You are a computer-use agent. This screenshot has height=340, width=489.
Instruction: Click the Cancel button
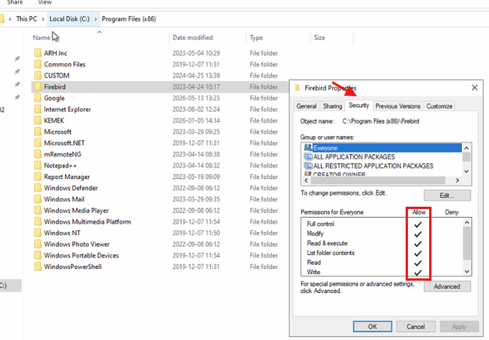[416, 326]
